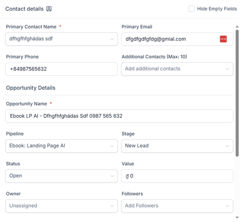
Task: Open the Pipeline dropdown
Action: [62, 146]
